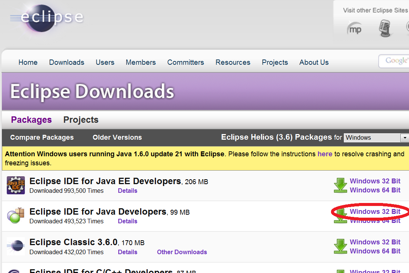Open Other Downloads for Eclipse Classic
Viewport: 409px width, 273px height.
pyautogui.click(x=182, y=252)
